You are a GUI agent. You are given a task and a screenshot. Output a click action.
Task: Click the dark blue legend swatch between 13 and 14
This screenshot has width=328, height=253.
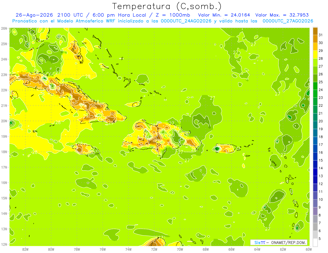(315, 172)
